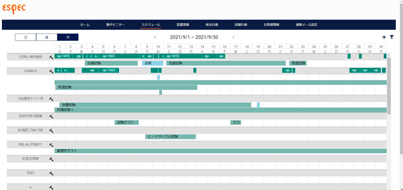Select month (月) view
The height and width of the screenshot is (190, 403).
coord(68,37)
